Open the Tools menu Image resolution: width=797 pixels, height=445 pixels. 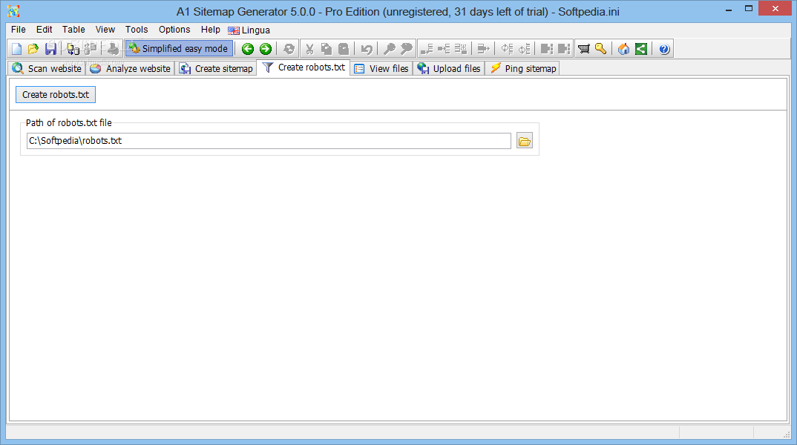pyautogui.click(x=137, y=30)
